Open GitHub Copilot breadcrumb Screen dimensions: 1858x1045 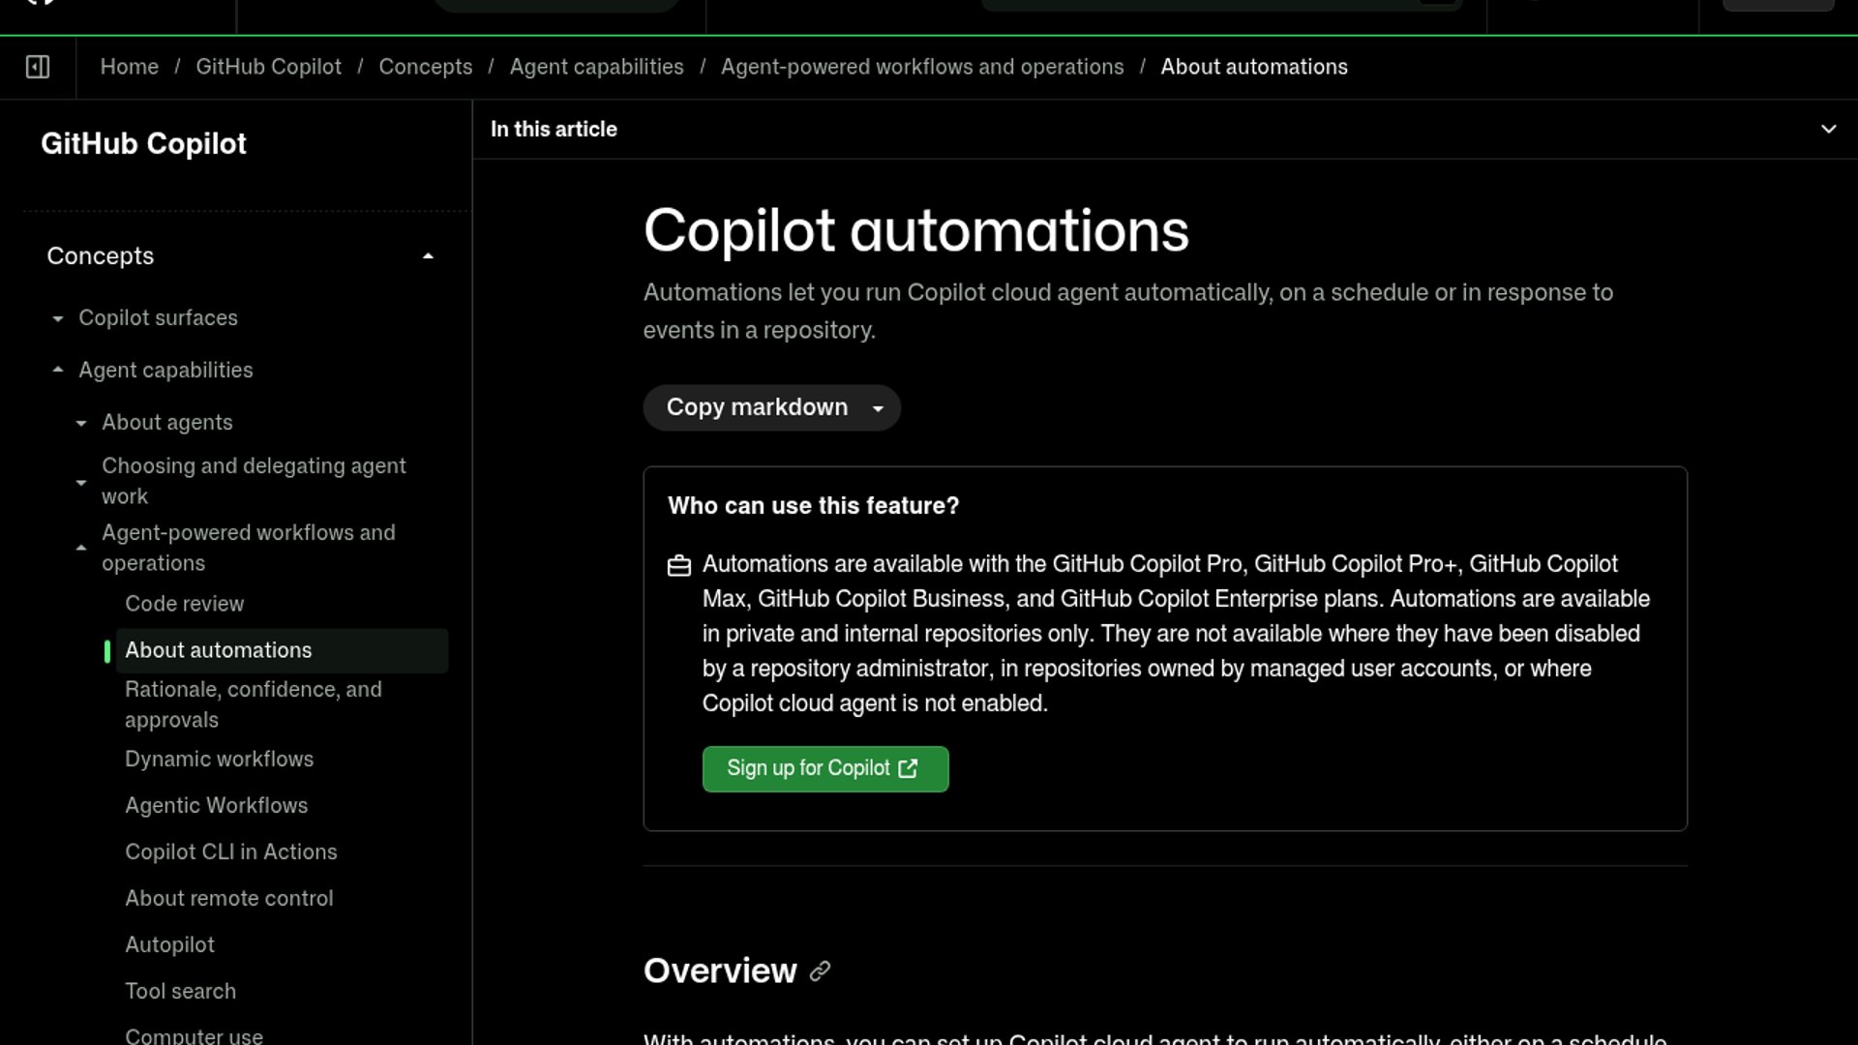(x=268, y=67)
